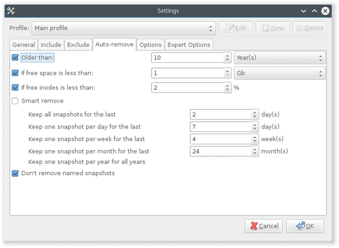Enable the Smart remove checkbox
Viewport: 339px width, 248px height.
(15, 101)
